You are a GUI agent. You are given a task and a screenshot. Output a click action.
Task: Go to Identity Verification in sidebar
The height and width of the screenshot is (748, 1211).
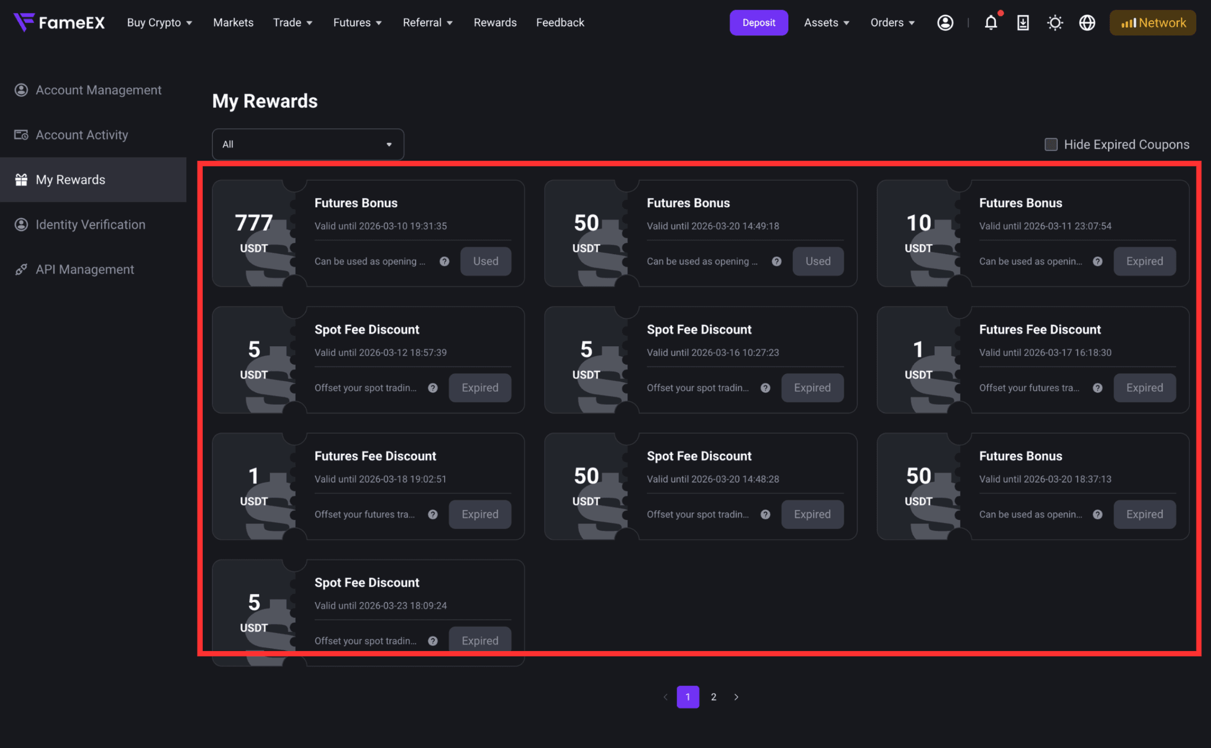click(90, 225)
